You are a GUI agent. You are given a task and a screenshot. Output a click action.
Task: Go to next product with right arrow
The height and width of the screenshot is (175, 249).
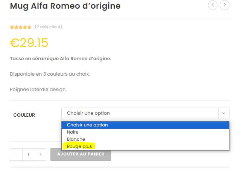point(225,5)
